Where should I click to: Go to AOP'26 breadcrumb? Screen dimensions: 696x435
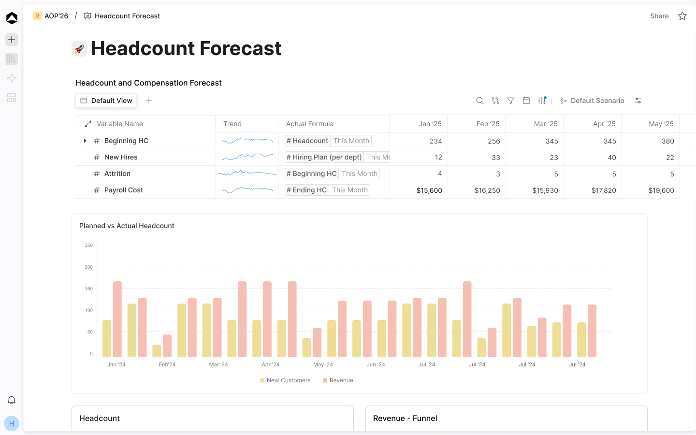click(x=51, y=16)
